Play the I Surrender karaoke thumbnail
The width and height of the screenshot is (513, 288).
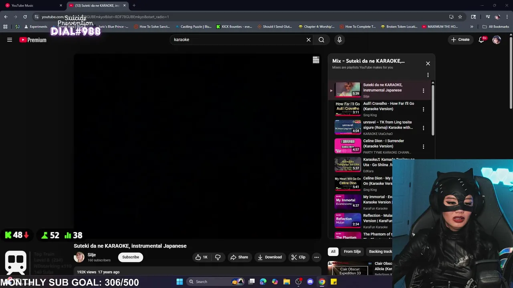tap(348, 146)
